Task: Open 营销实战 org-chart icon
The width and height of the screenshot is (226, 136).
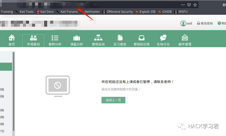Action: click(98, 38)
